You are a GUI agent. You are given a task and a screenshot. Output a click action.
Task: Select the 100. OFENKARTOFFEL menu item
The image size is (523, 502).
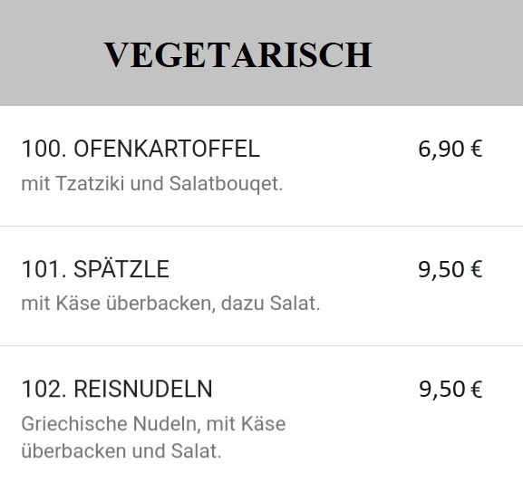(x=140, y=149)
